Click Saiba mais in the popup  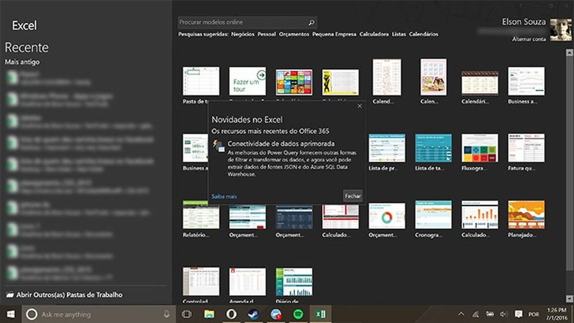tap(224, 196)
